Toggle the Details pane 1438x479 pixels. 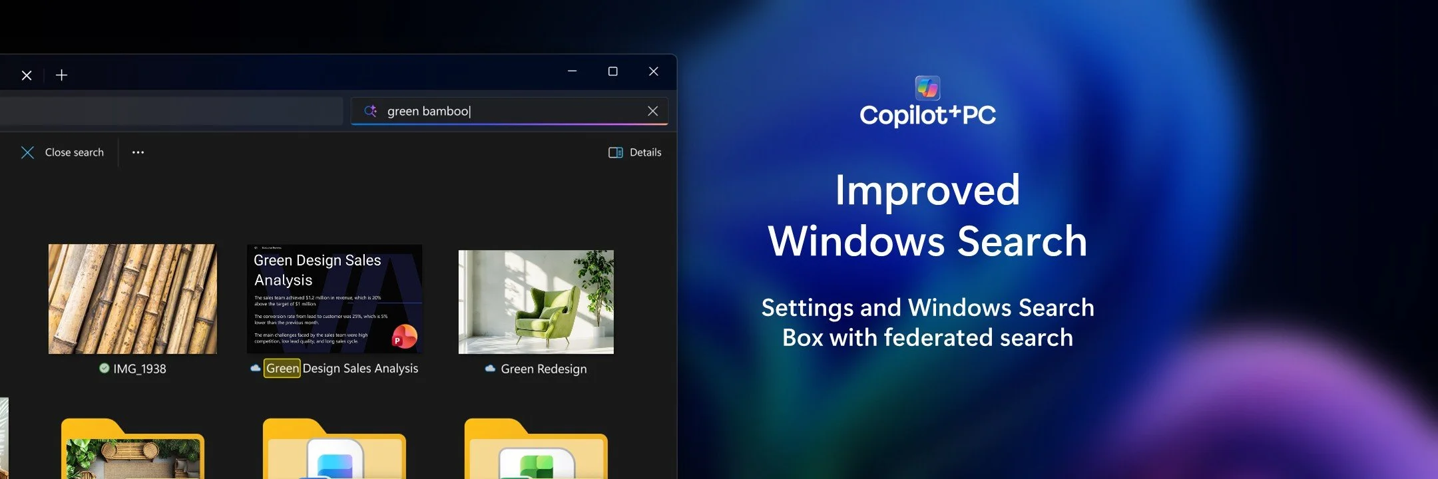click(635, 152)
